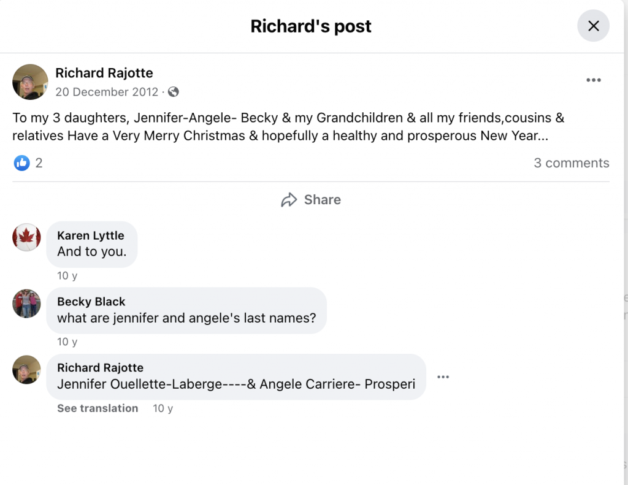Open Richard's comment profile picture
Screen dimensions: 628x485
[26, 370]
